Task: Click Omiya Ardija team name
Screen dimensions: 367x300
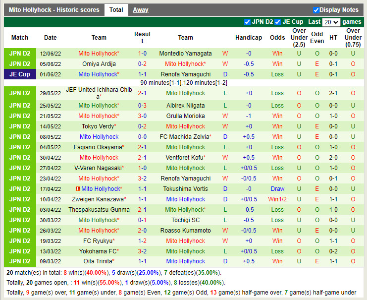Action: [99, 64]
